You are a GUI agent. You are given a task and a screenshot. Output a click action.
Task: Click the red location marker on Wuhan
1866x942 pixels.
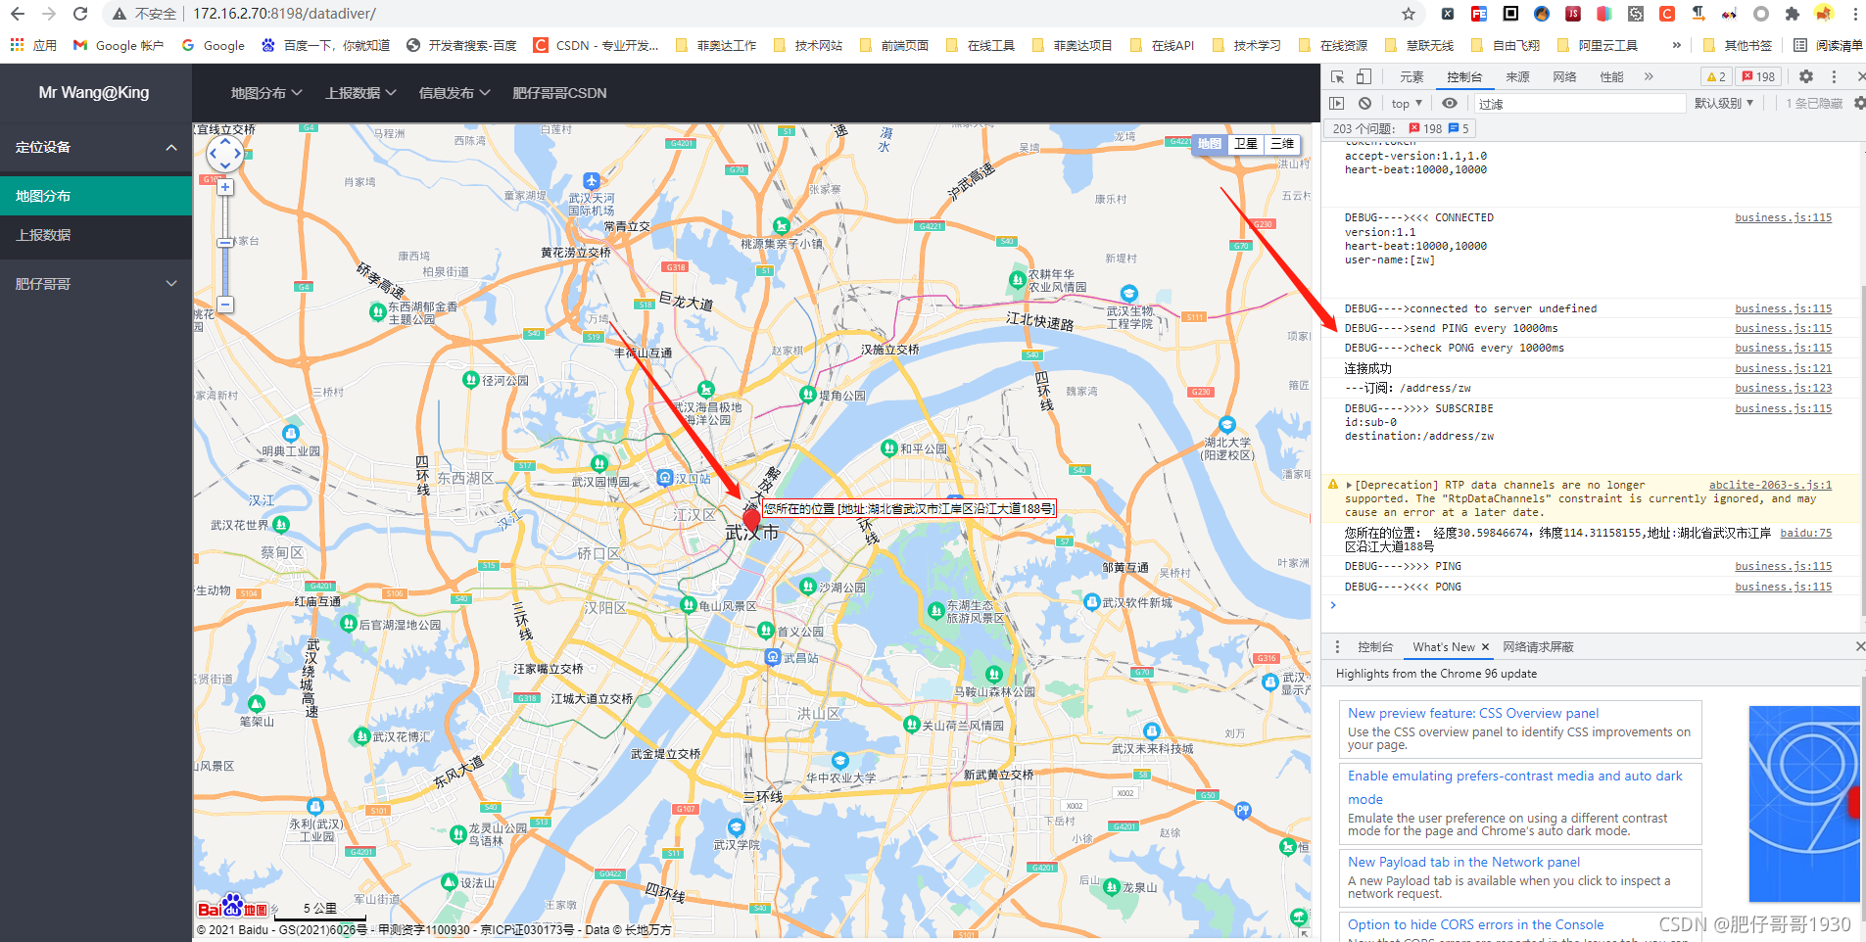(x=751, y=519)
